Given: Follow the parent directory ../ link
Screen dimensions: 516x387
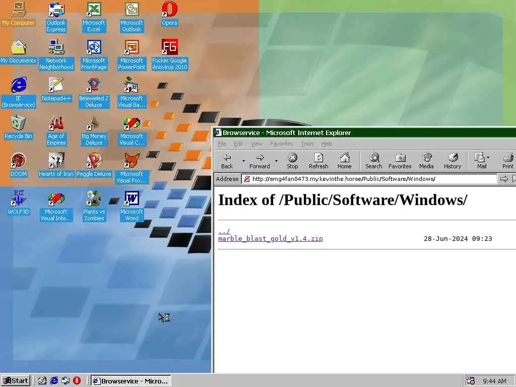Looking at the screenshot, I should pos(224,231).
